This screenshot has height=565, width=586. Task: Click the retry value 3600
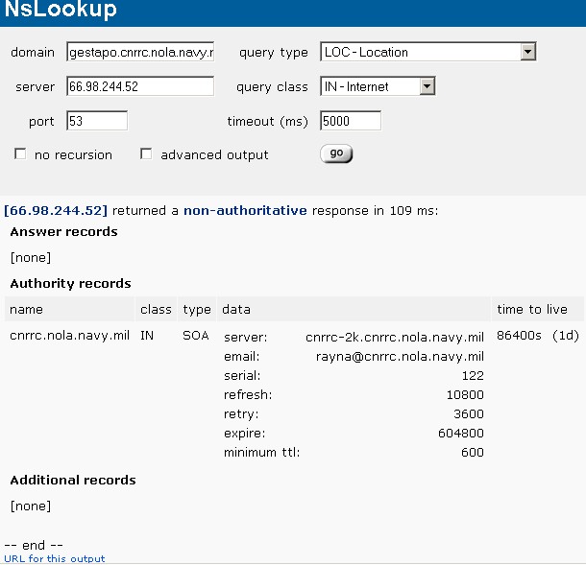click(x=469, y=413)
